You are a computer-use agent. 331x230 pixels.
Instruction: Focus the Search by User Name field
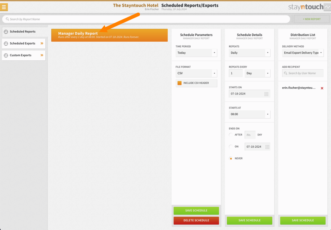(x=303, y=73)
